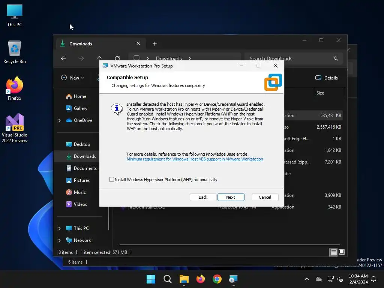Select Network in the navigation pane

point(78,240)
